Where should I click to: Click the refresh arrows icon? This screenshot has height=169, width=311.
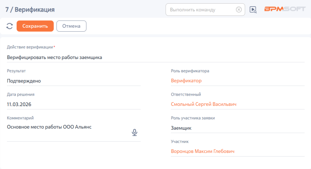point(9,26)
